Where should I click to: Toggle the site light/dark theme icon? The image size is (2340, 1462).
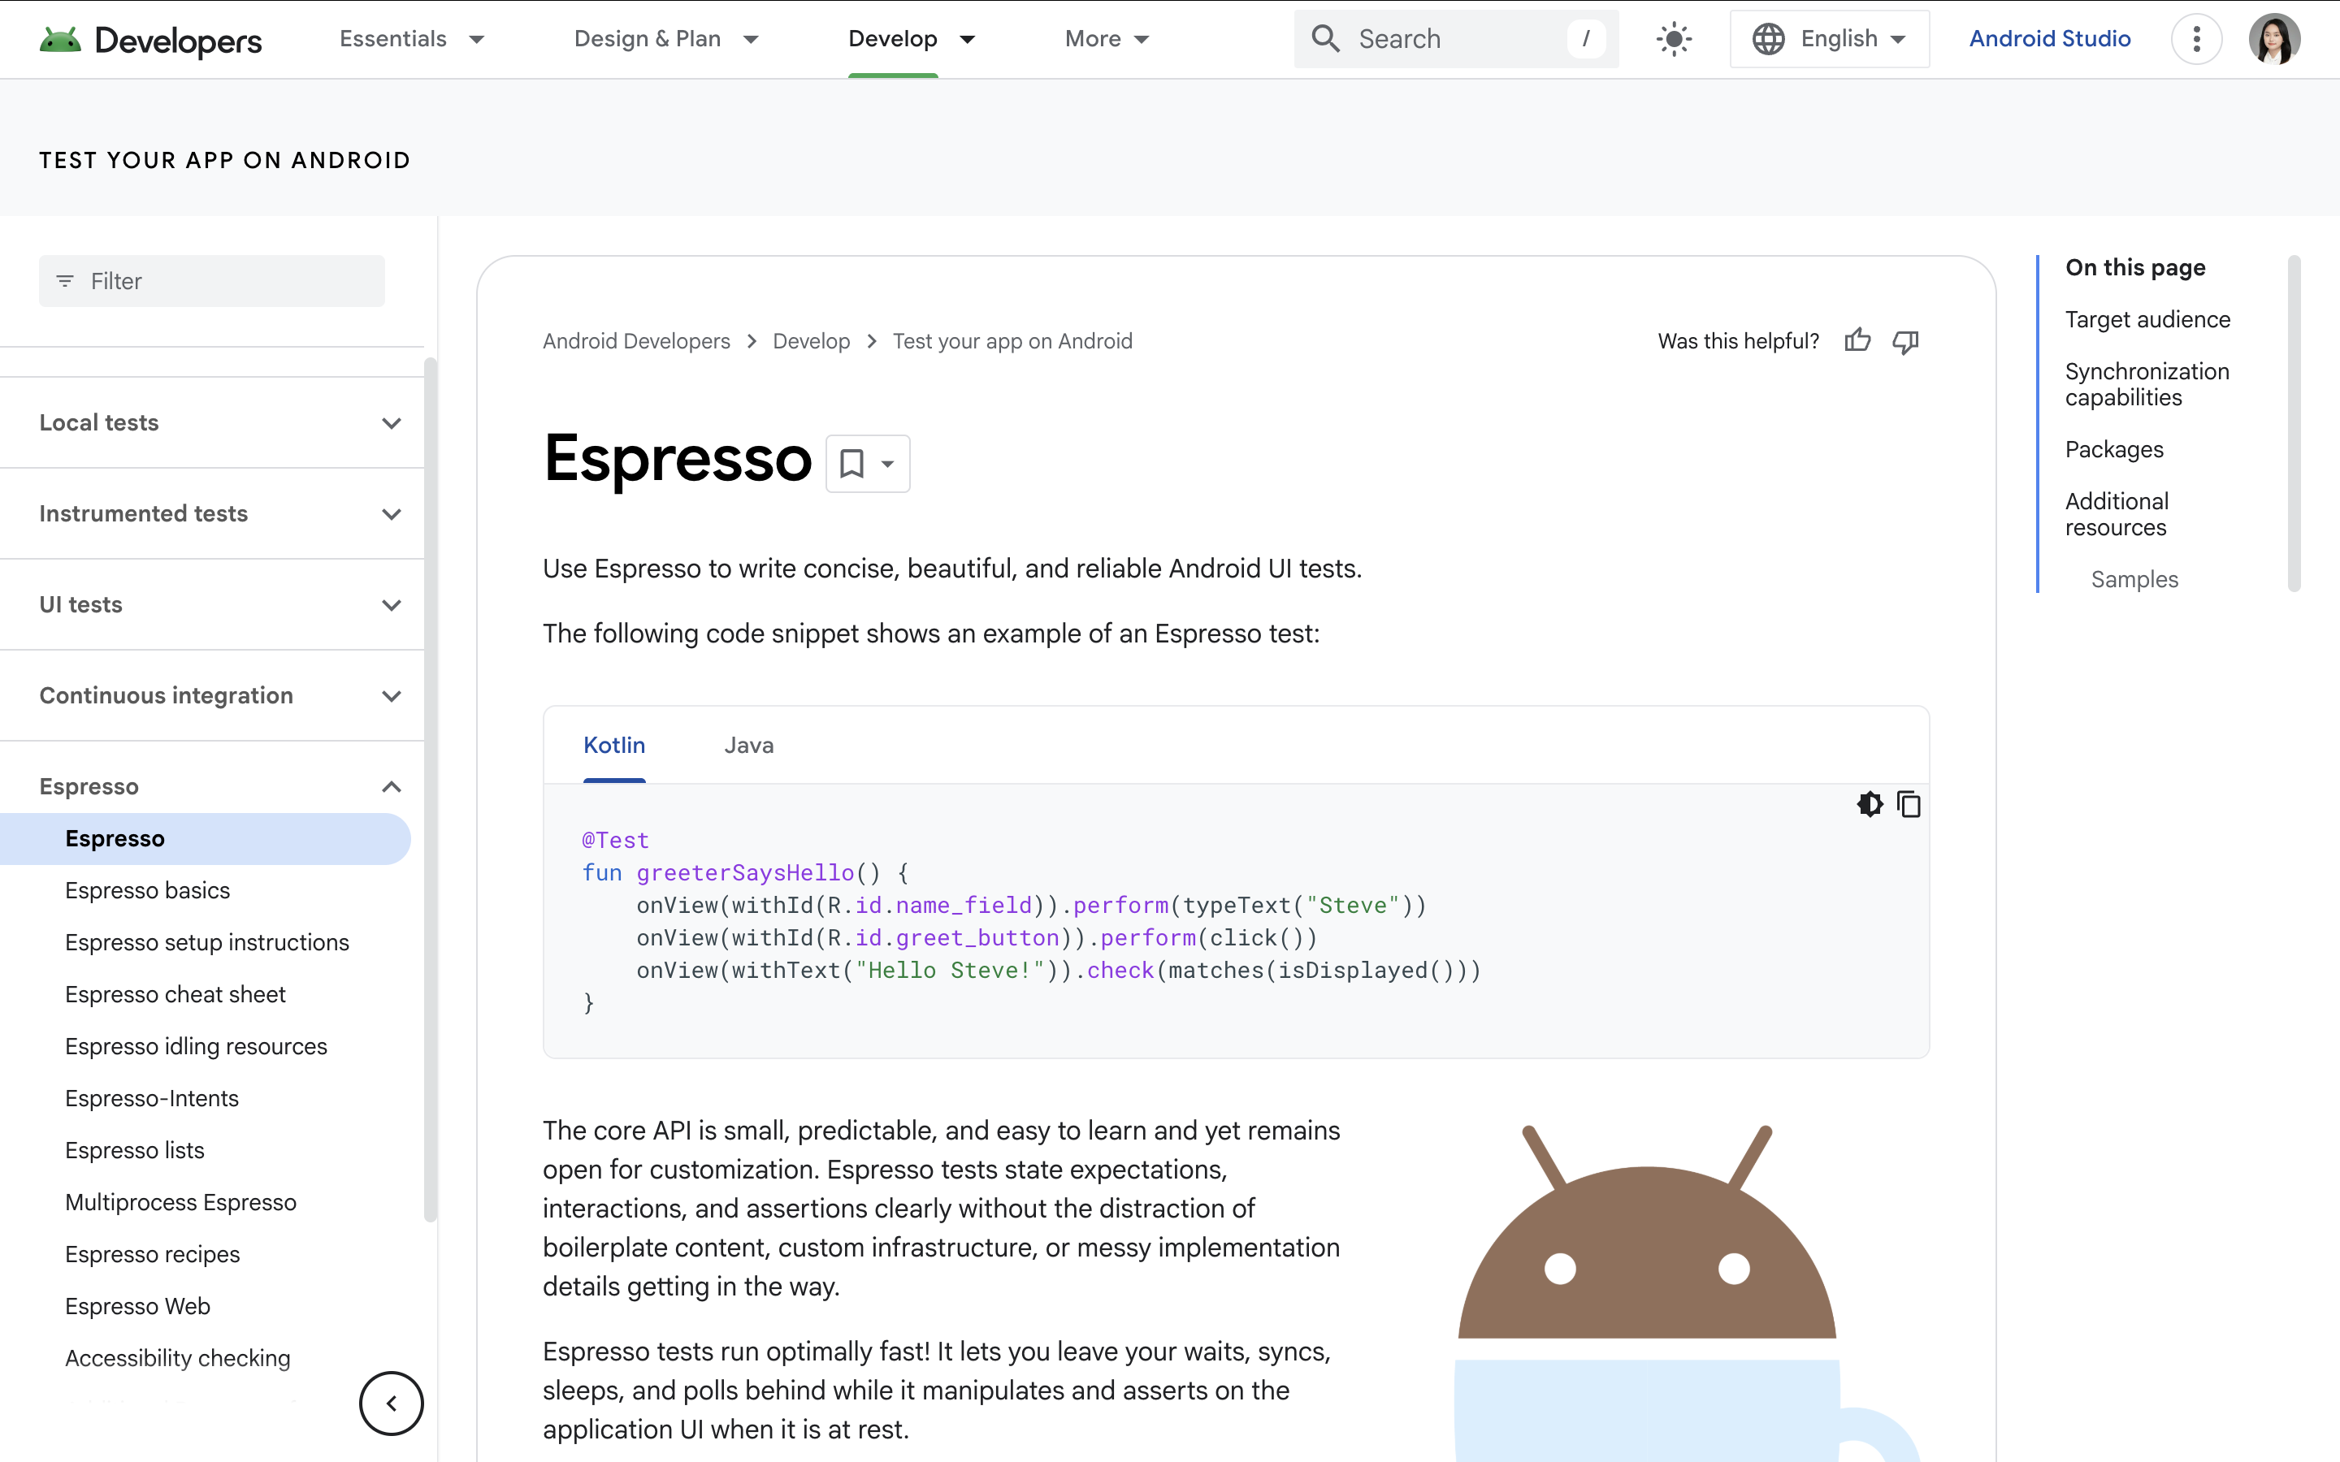[1674, 40]
